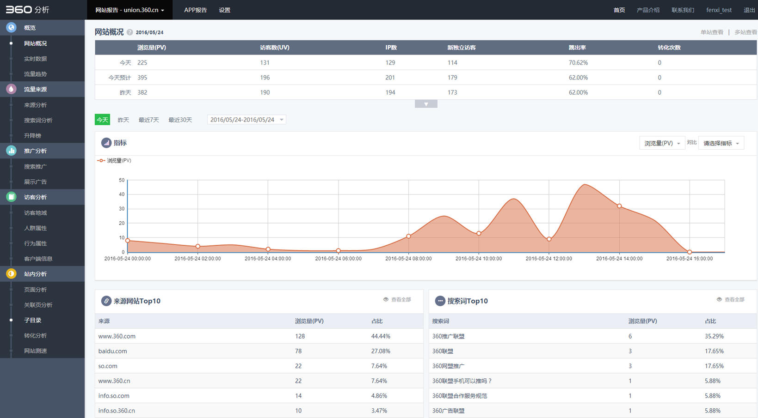This screenshot has width=758, height=418.
Task: Click the 搜索词Top10 round icon
Action: [440, 301]
